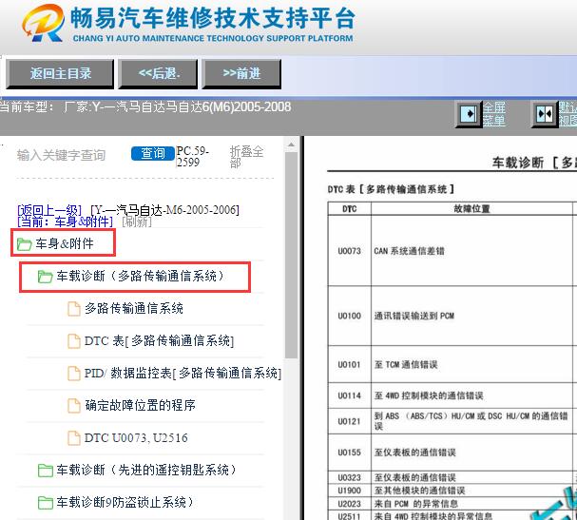This screenshot has width=577, height=520.
Task: Go back with the <<后退 button
Action: (158, 74)
